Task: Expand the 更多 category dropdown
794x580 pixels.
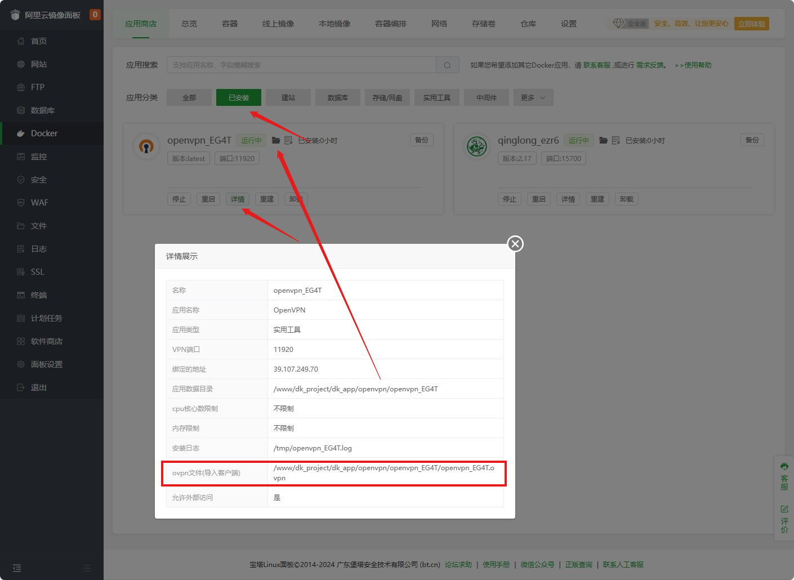Action: (x=533, y=97)
